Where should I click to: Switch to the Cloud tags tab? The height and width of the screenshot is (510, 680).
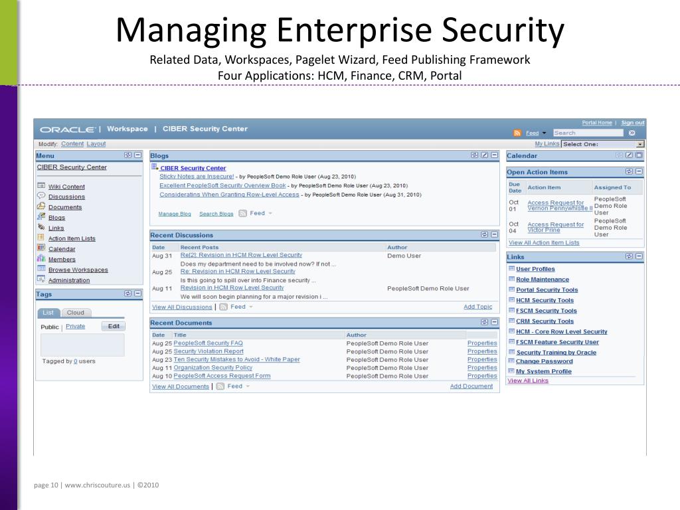click(x=76, y=313)
